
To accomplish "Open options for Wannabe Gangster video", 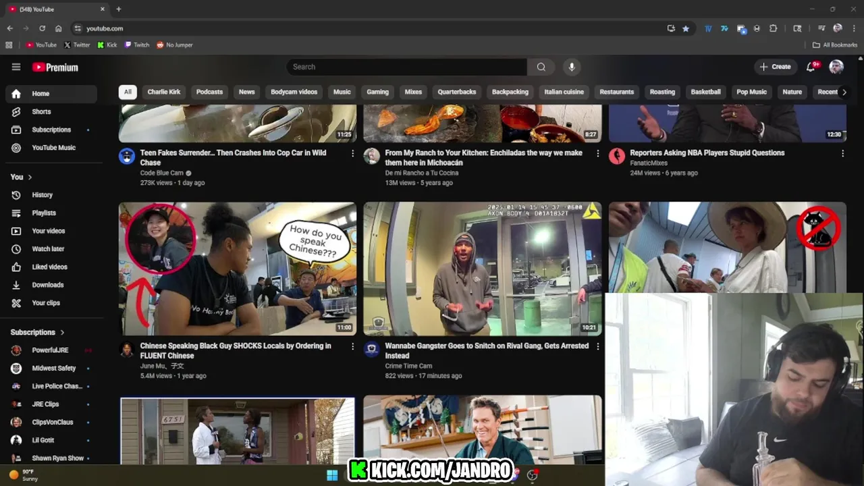I will (597, 346).
